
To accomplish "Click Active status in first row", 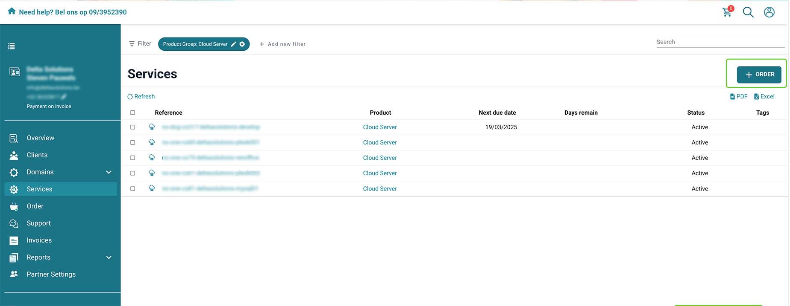I will coord(699,127).
